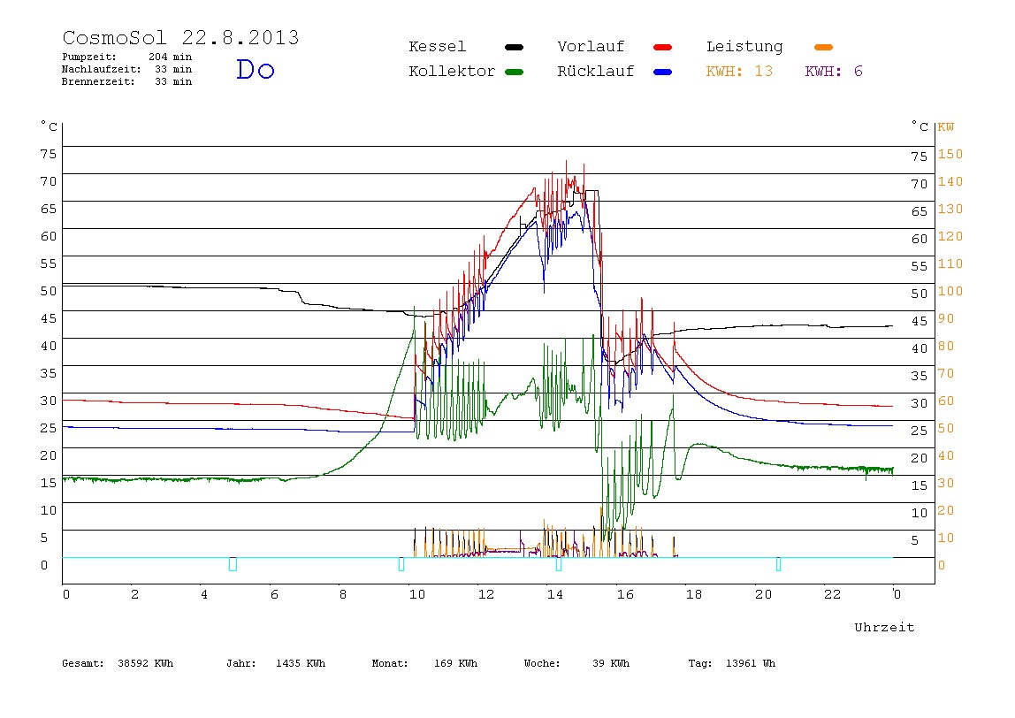The image size is (1015, 718).
Task: Click the 'Rücklauf' legend label
Action: click(596, 72)
